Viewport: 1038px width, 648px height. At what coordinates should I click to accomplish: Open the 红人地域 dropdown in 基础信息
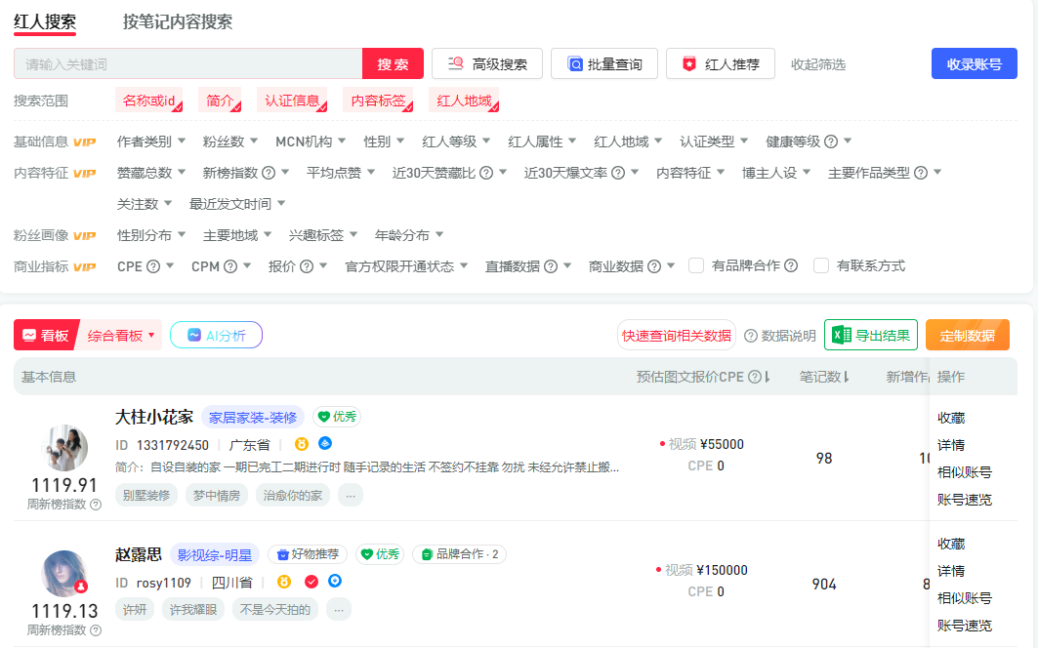[x=628, y=142]
